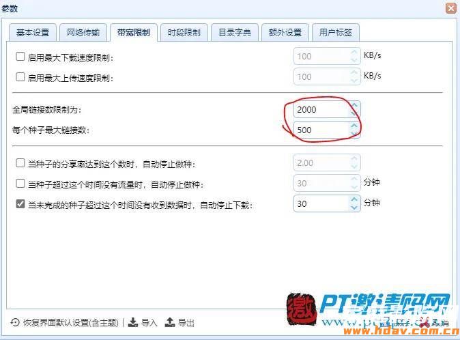Viewport: 460px width, 340px height.
Task: Decrease the download idle timeout minutes down arrow
Action: (354, 208)
